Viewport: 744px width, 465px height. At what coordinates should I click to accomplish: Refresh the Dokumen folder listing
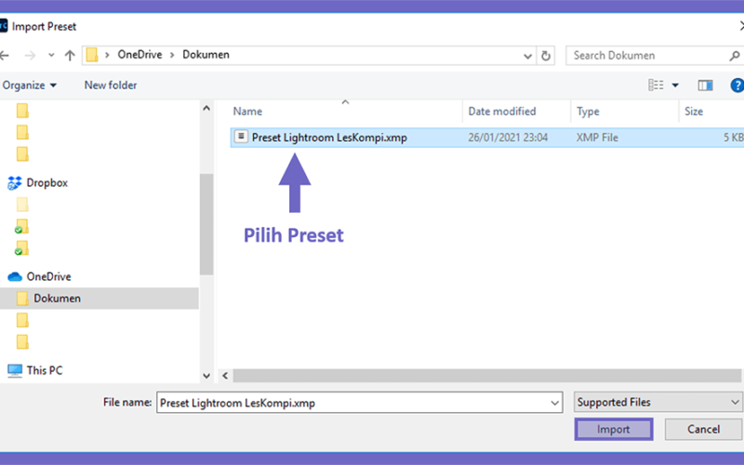[546, 56]
